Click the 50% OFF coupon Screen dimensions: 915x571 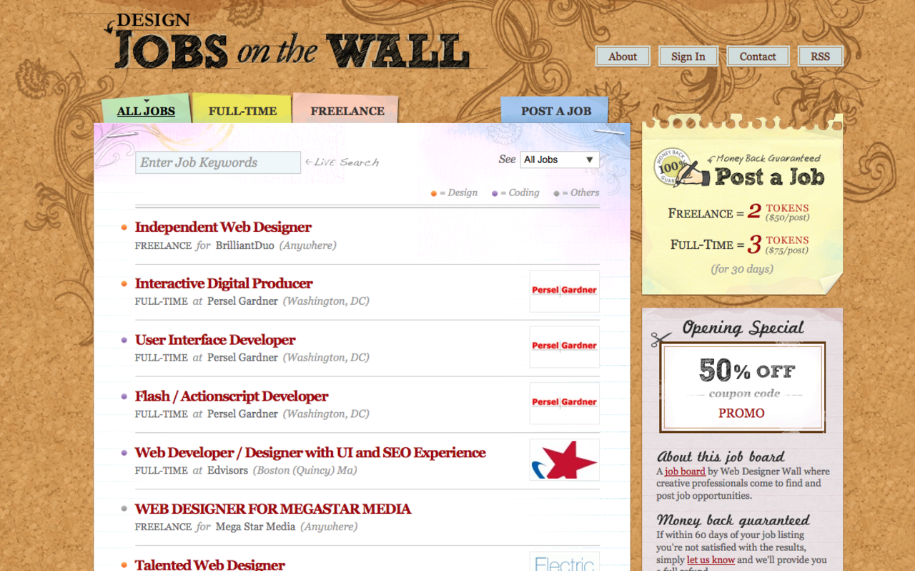pyautogui.click(x=743, y=386)
